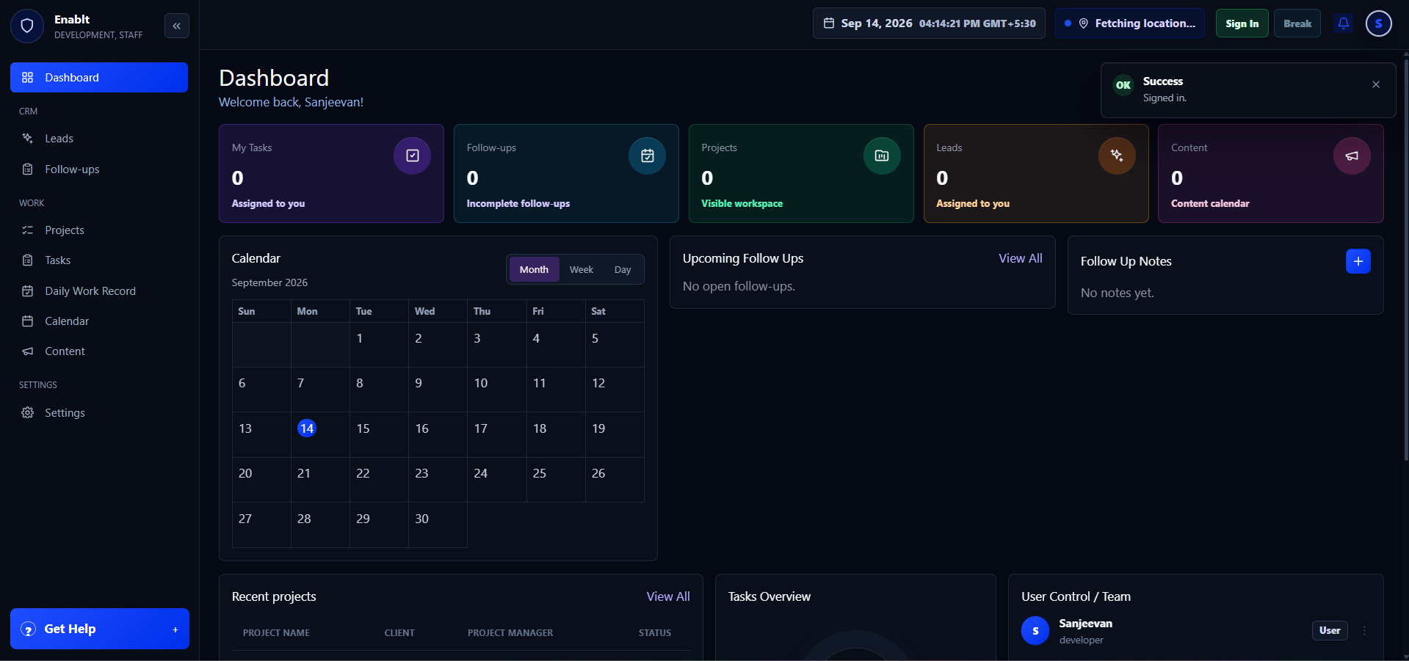Open the My Tasks summary card

(x=331, y=173)
